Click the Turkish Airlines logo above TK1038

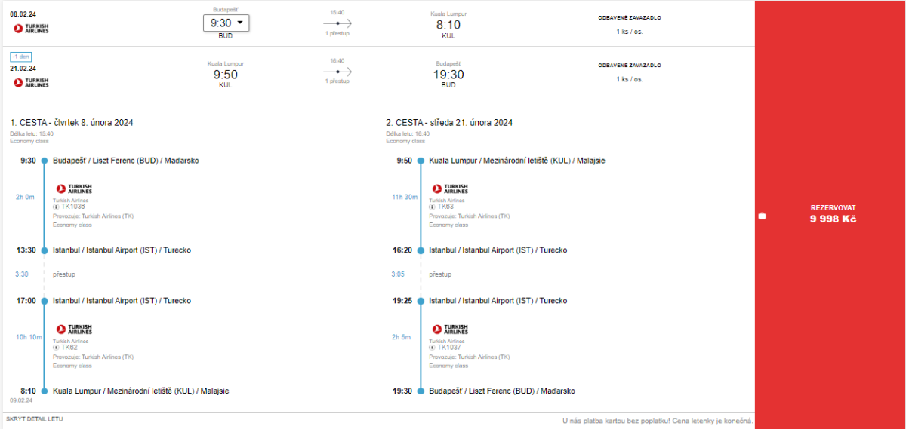[x=74, y=188]
